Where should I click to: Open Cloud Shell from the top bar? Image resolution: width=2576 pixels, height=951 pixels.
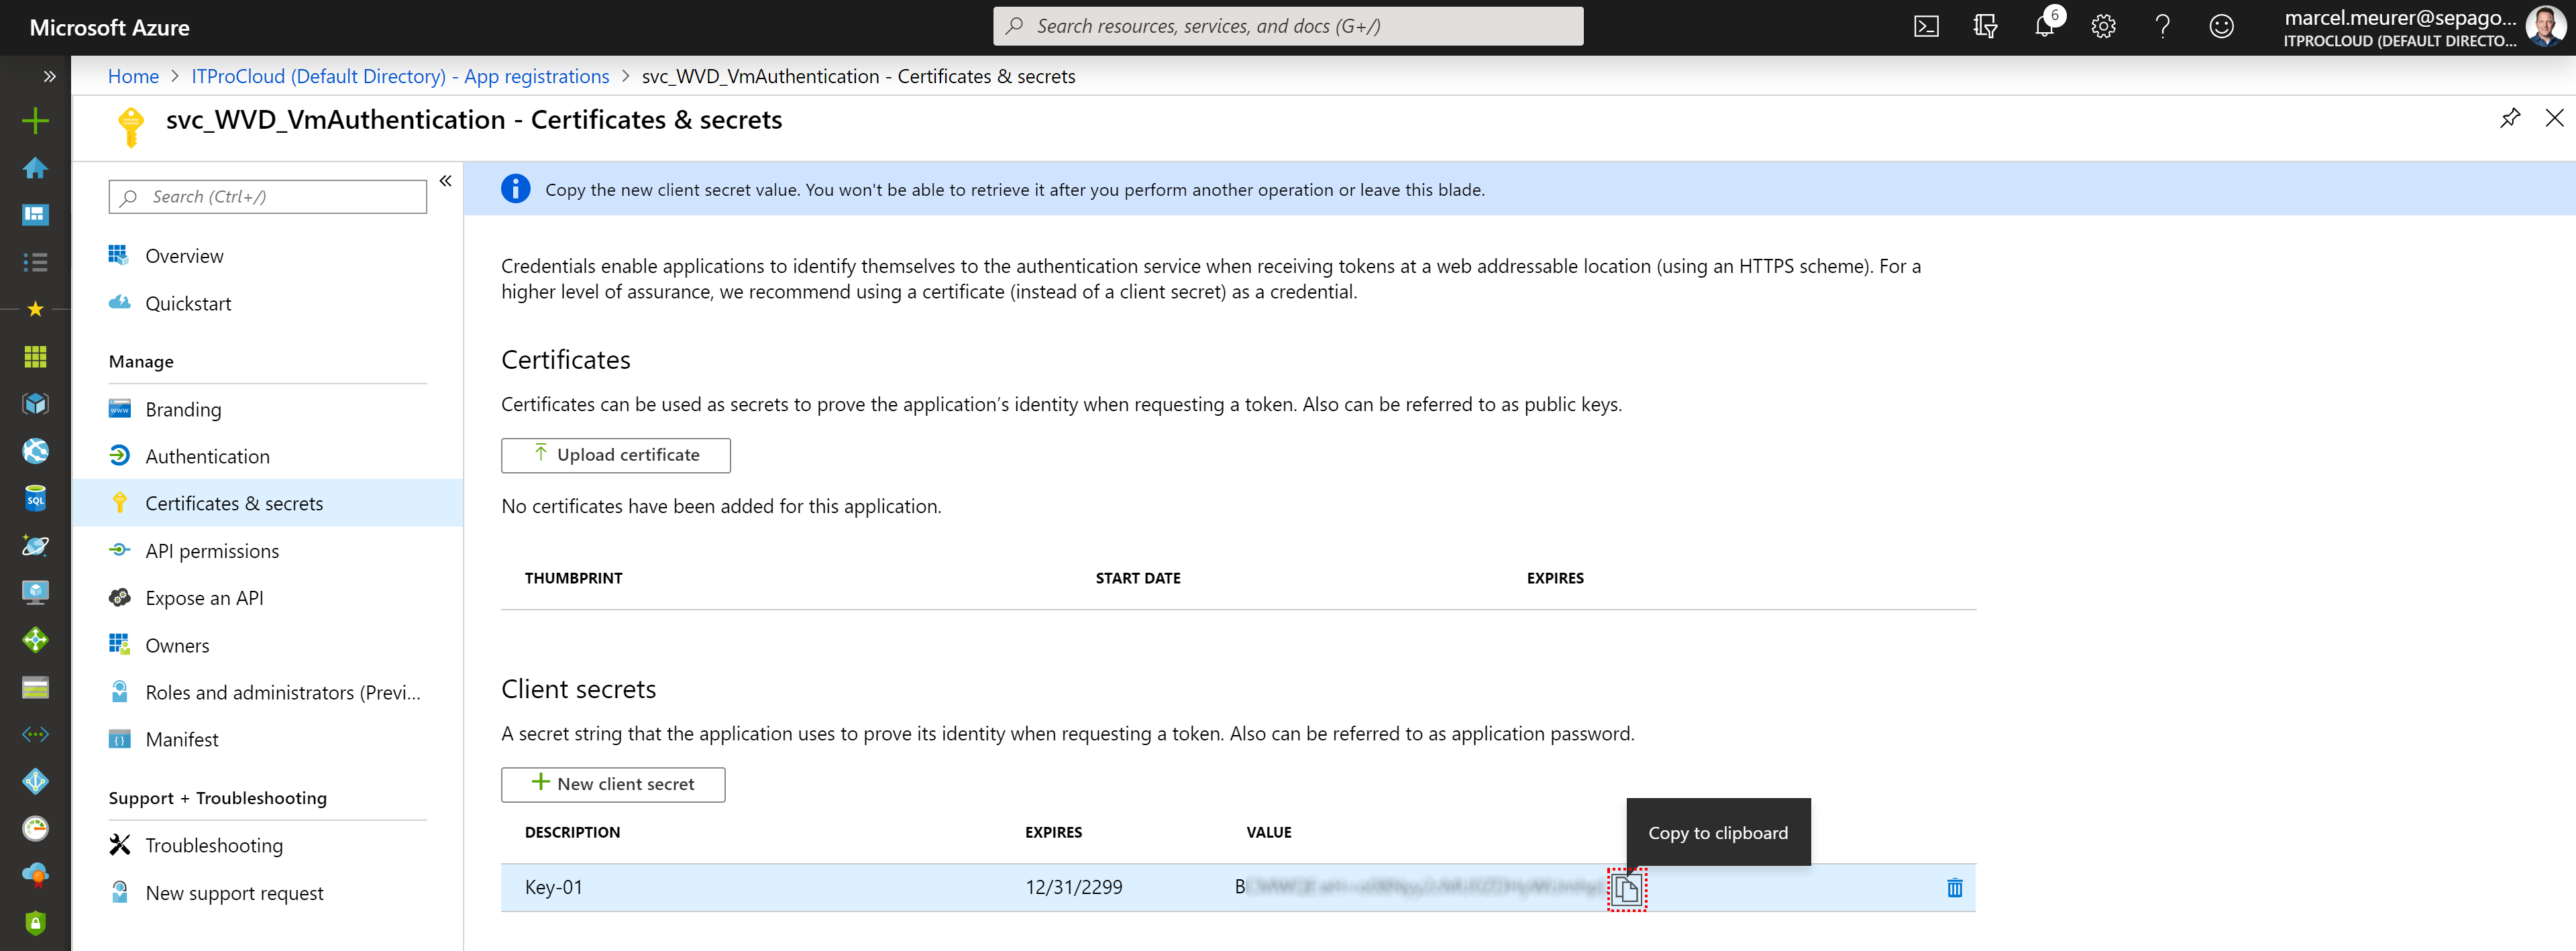click(x=1926, y=27)
